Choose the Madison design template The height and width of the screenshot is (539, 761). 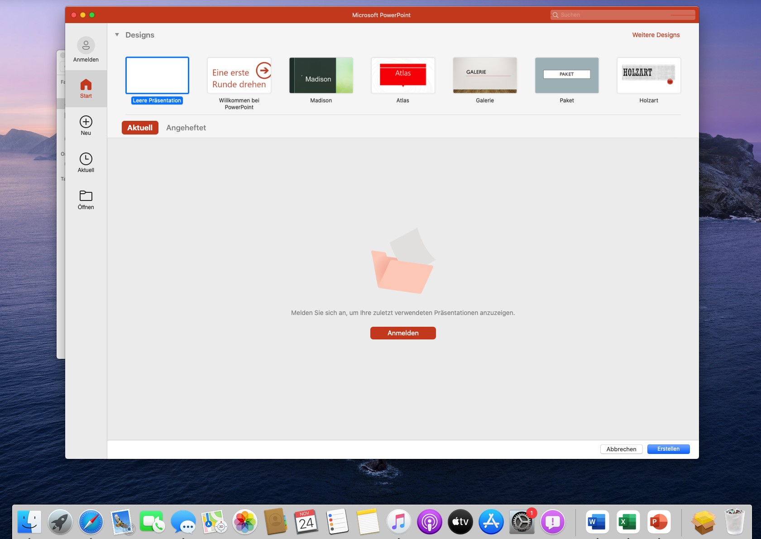[x=321, y=76]
